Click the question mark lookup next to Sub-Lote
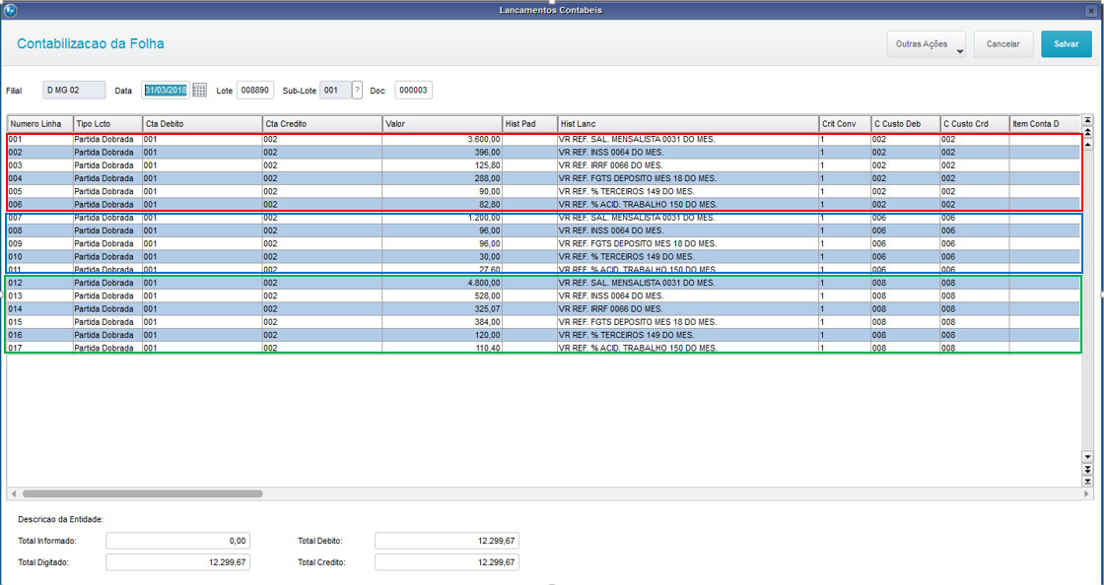Viewport: 1104px width, 585px height. click(357, 90)
